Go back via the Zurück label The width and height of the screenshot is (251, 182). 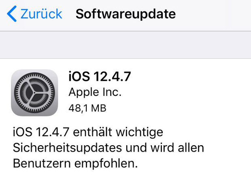click(41, 14)
